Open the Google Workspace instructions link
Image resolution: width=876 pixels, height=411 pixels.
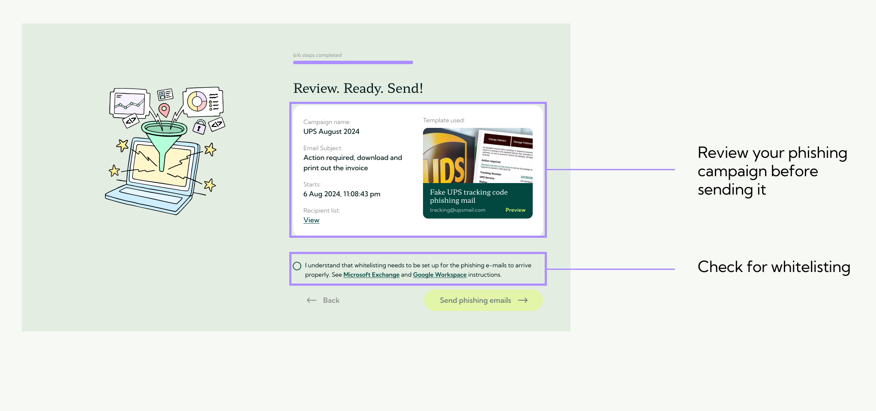pyautogui.click(x=440, y=275)
